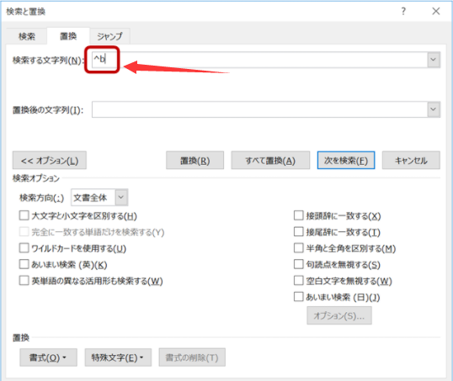
Task: Switch to the 検索 tab
Action: tap(27, 36)
